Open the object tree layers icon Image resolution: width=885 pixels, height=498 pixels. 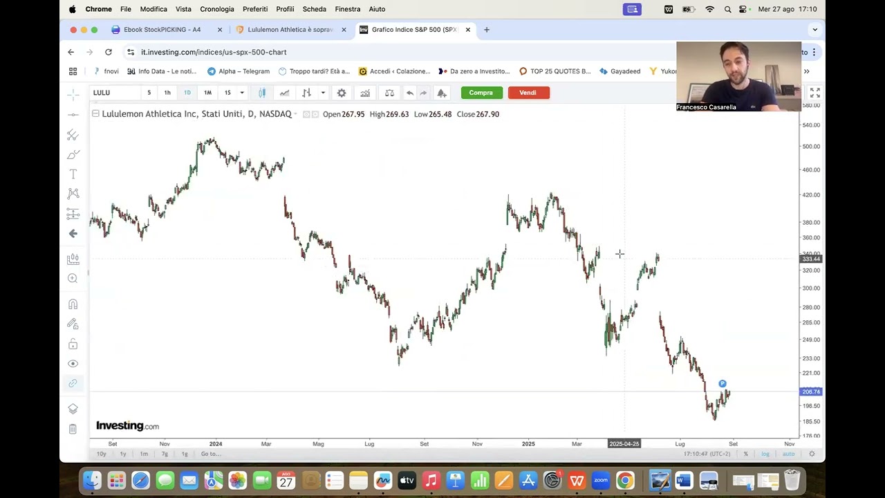click(x=73, y=409)
